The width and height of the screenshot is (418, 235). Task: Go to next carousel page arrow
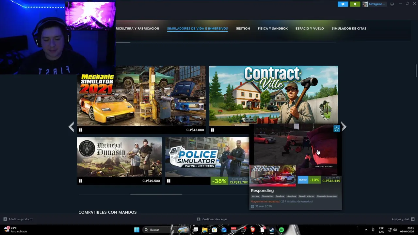point(344,127)
